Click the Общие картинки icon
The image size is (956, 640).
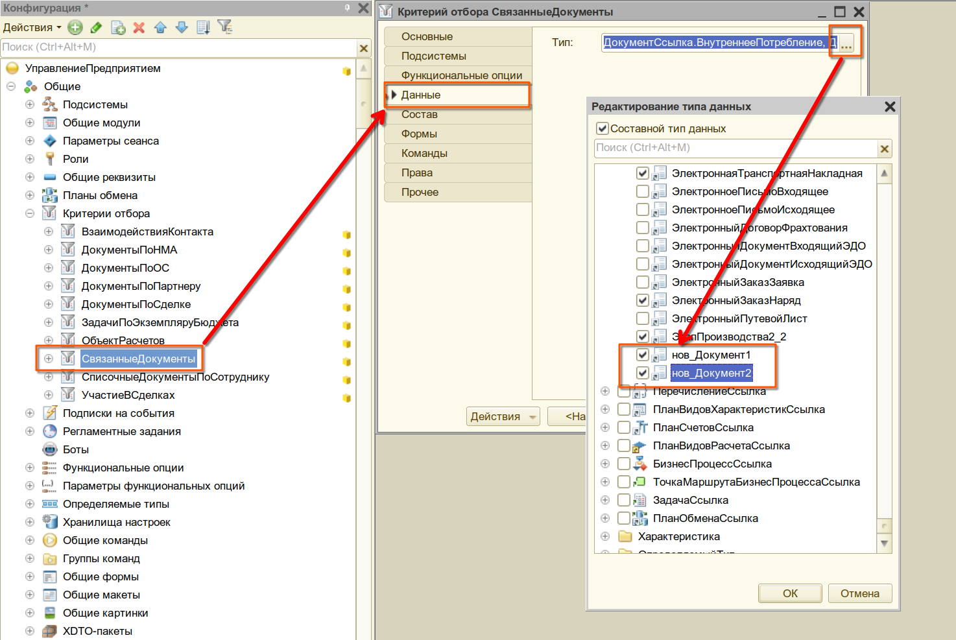50,613
